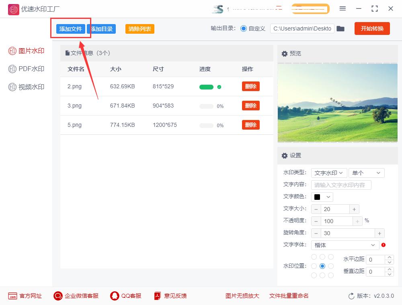Delete 3.png from the file list
The image size is (402, 305).
[250, 106]
